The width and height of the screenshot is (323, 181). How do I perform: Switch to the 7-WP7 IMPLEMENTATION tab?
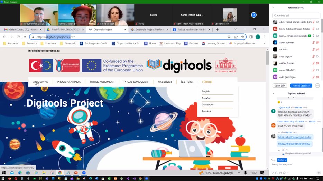(65, 30)
